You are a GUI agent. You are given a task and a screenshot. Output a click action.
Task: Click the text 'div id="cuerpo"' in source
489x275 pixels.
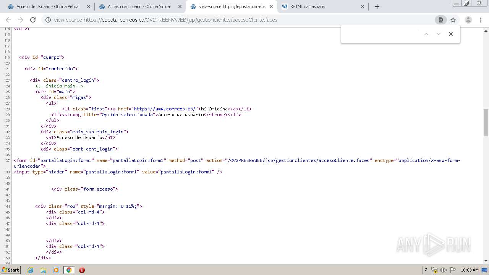tap(42, 57)
